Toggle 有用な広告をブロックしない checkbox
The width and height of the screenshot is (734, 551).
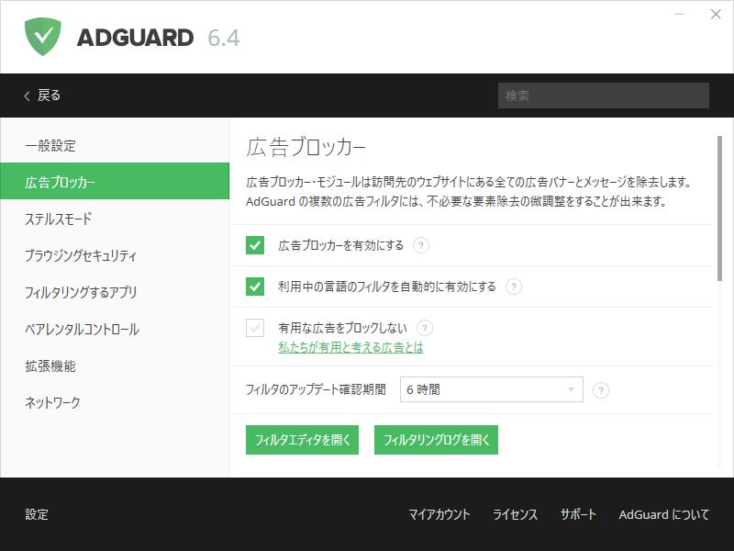tap(255, 328)
